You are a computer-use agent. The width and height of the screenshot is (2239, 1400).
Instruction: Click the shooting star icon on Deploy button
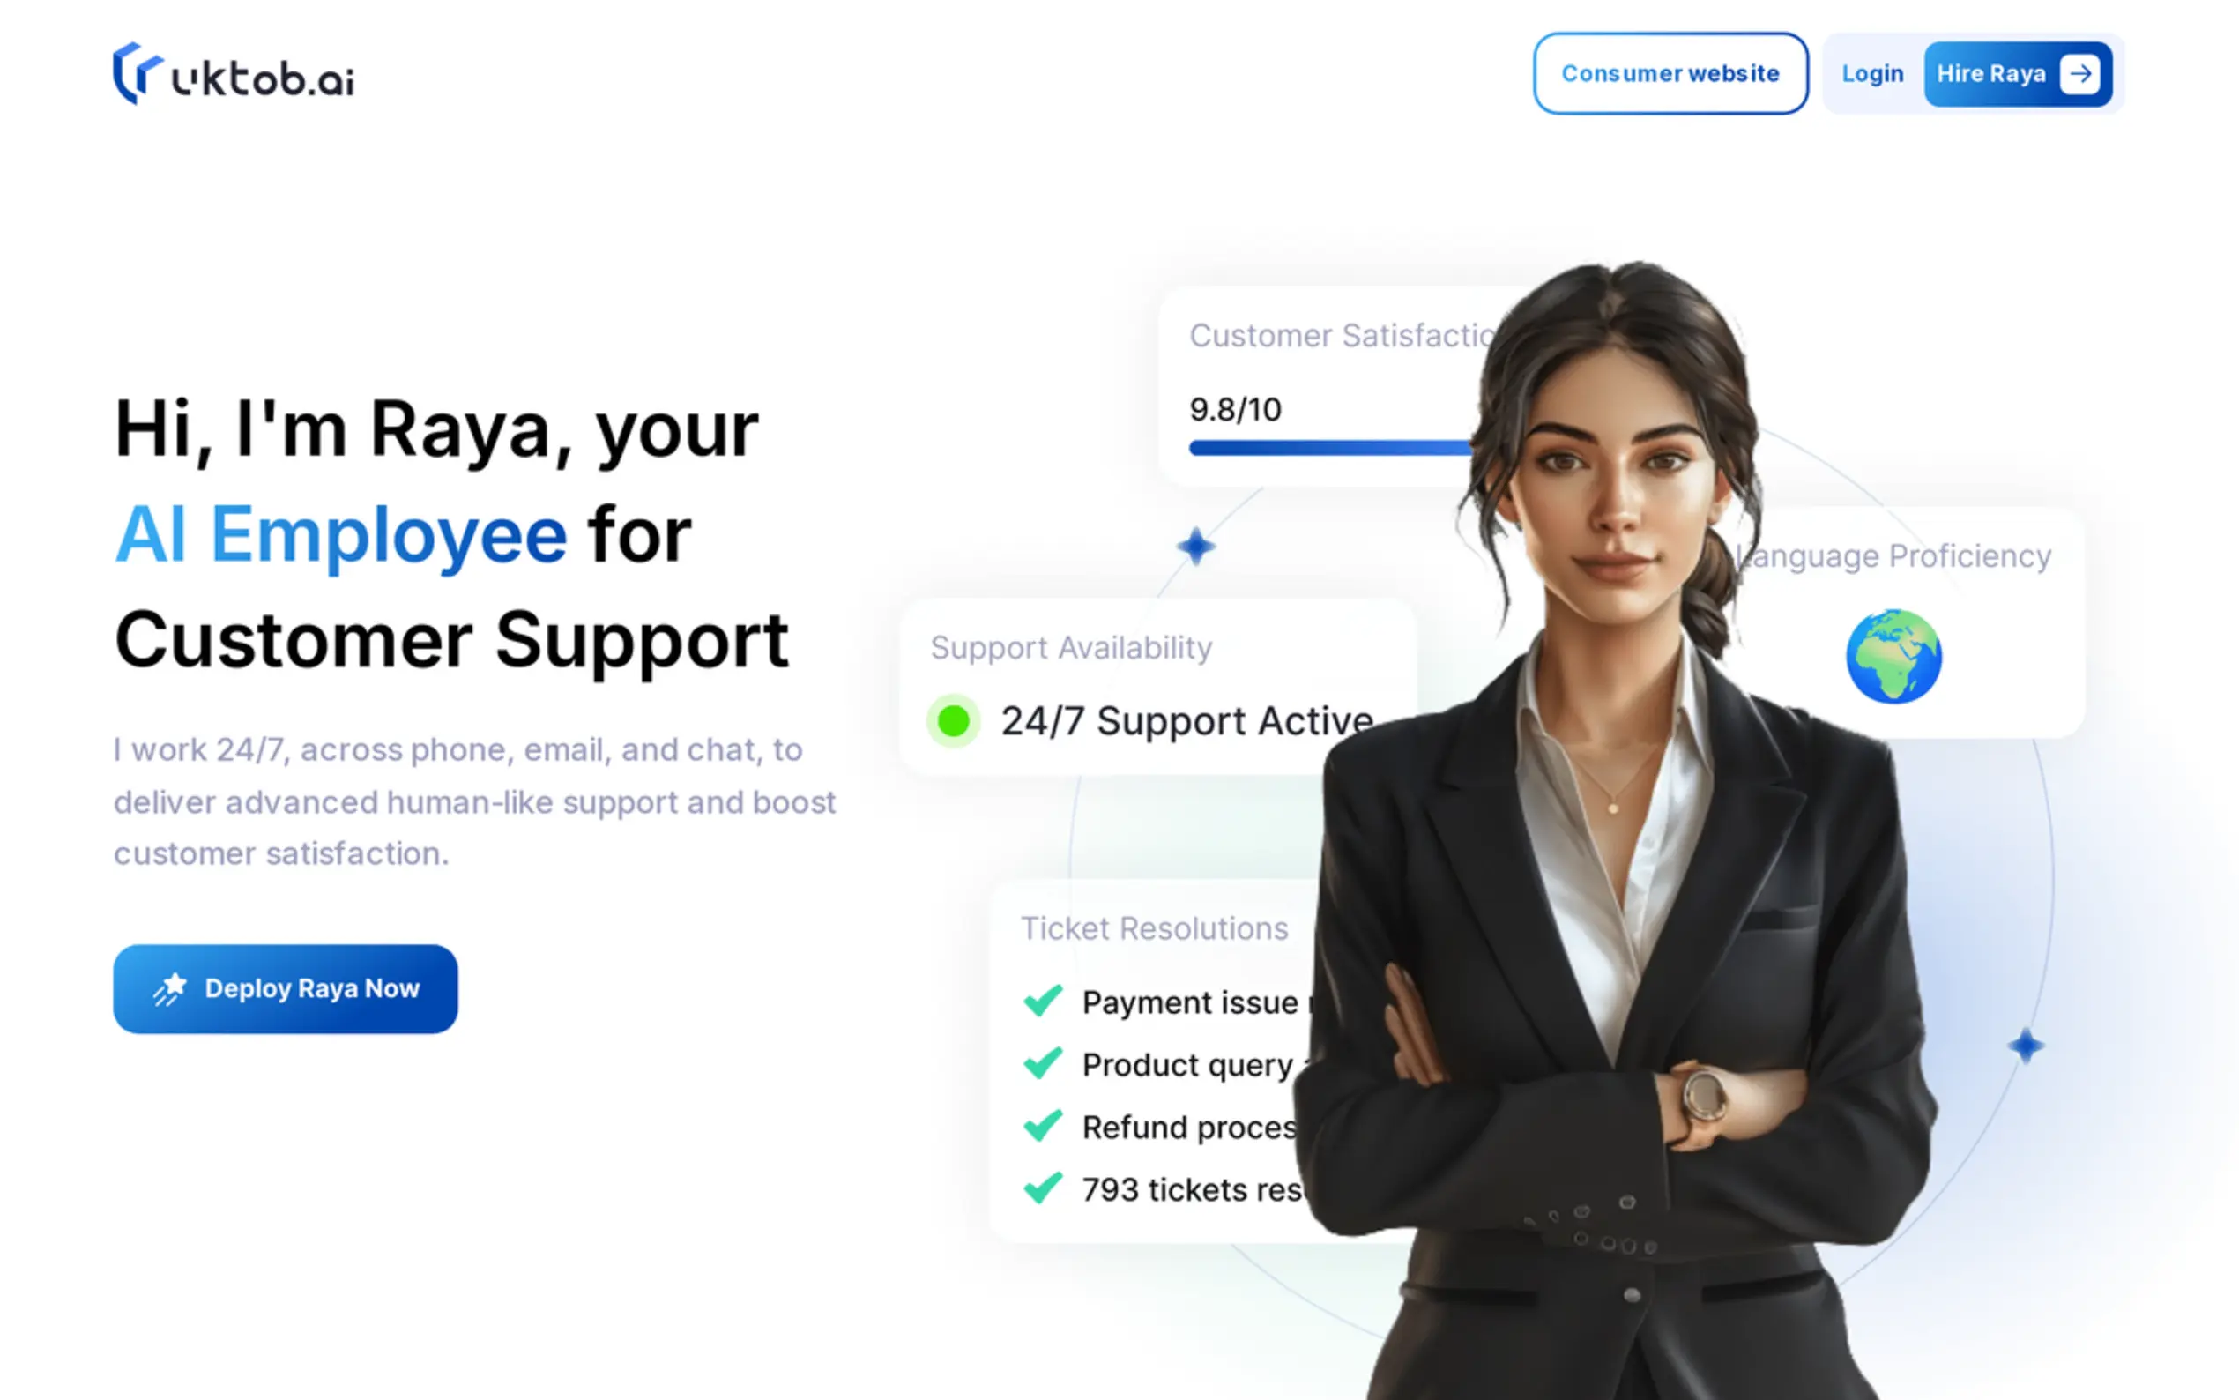(x=170, y=989)
